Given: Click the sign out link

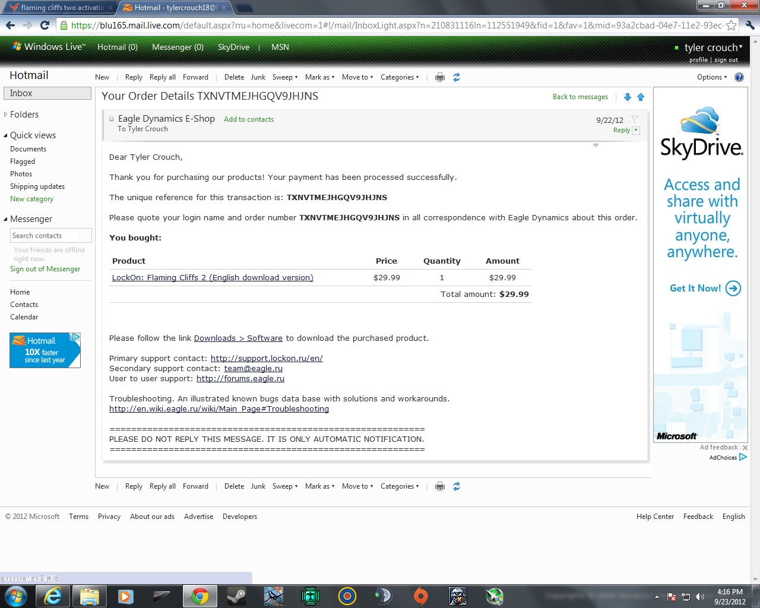Looking at the screenshot, I should [x=726, y=60].
